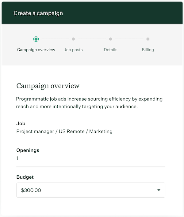
Task: Open the Campaign overview step label
Action: tap(36, 50)
